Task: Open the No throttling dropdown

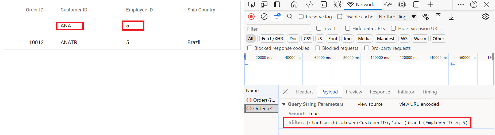Action: [x=397, y=17]
